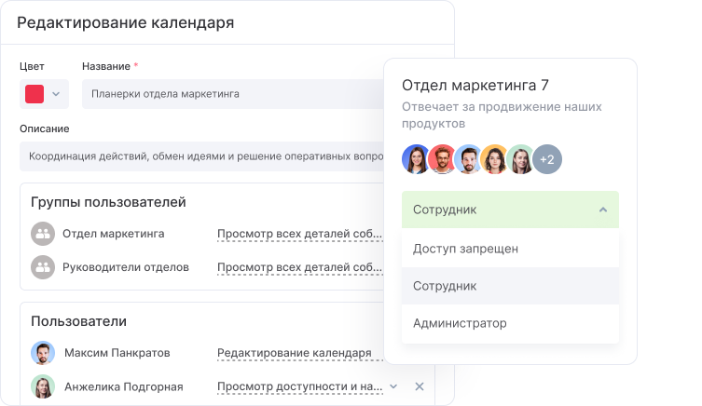
Task: Click the bearded man avatar in popup
Action: tap(468, 159)
